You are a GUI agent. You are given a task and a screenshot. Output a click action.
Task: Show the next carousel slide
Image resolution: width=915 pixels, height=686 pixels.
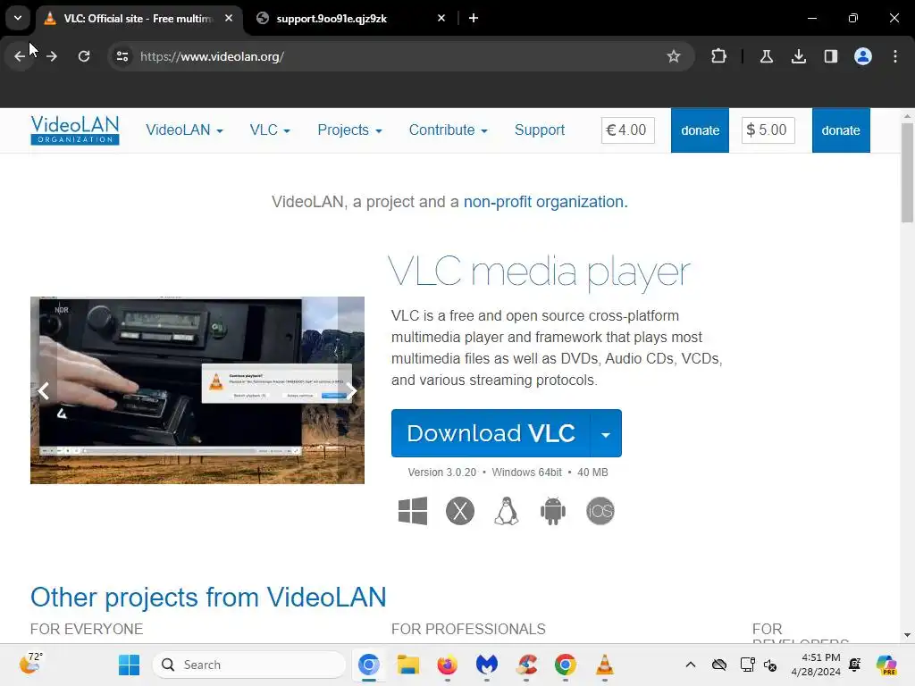click(350, 391)
